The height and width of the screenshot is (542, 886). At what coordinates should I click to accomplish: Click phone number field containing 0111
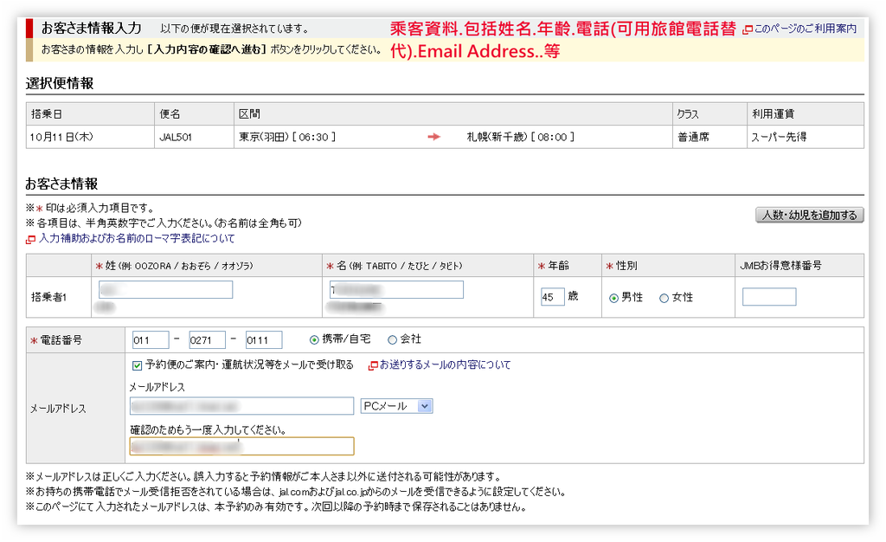coord(264,339)
